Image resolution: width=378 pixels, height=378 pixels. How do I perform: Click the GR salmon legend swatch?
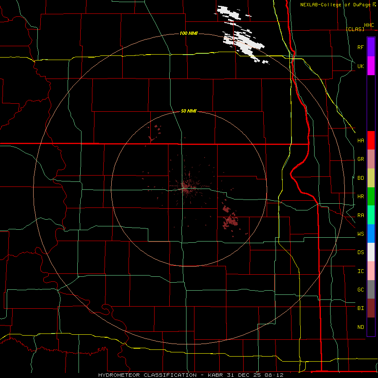pos(371,159)
